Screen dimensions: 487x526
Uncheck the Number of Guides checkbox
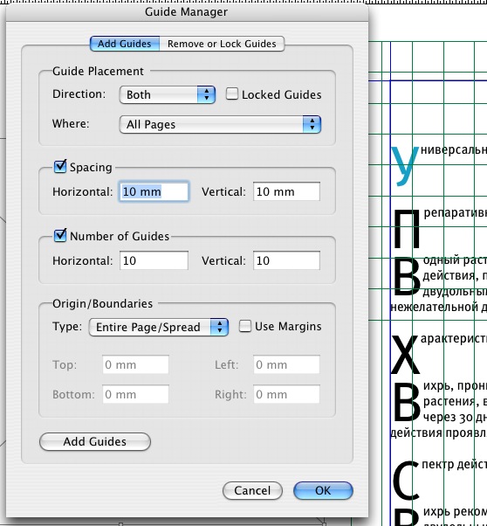(x=60, y=236)
